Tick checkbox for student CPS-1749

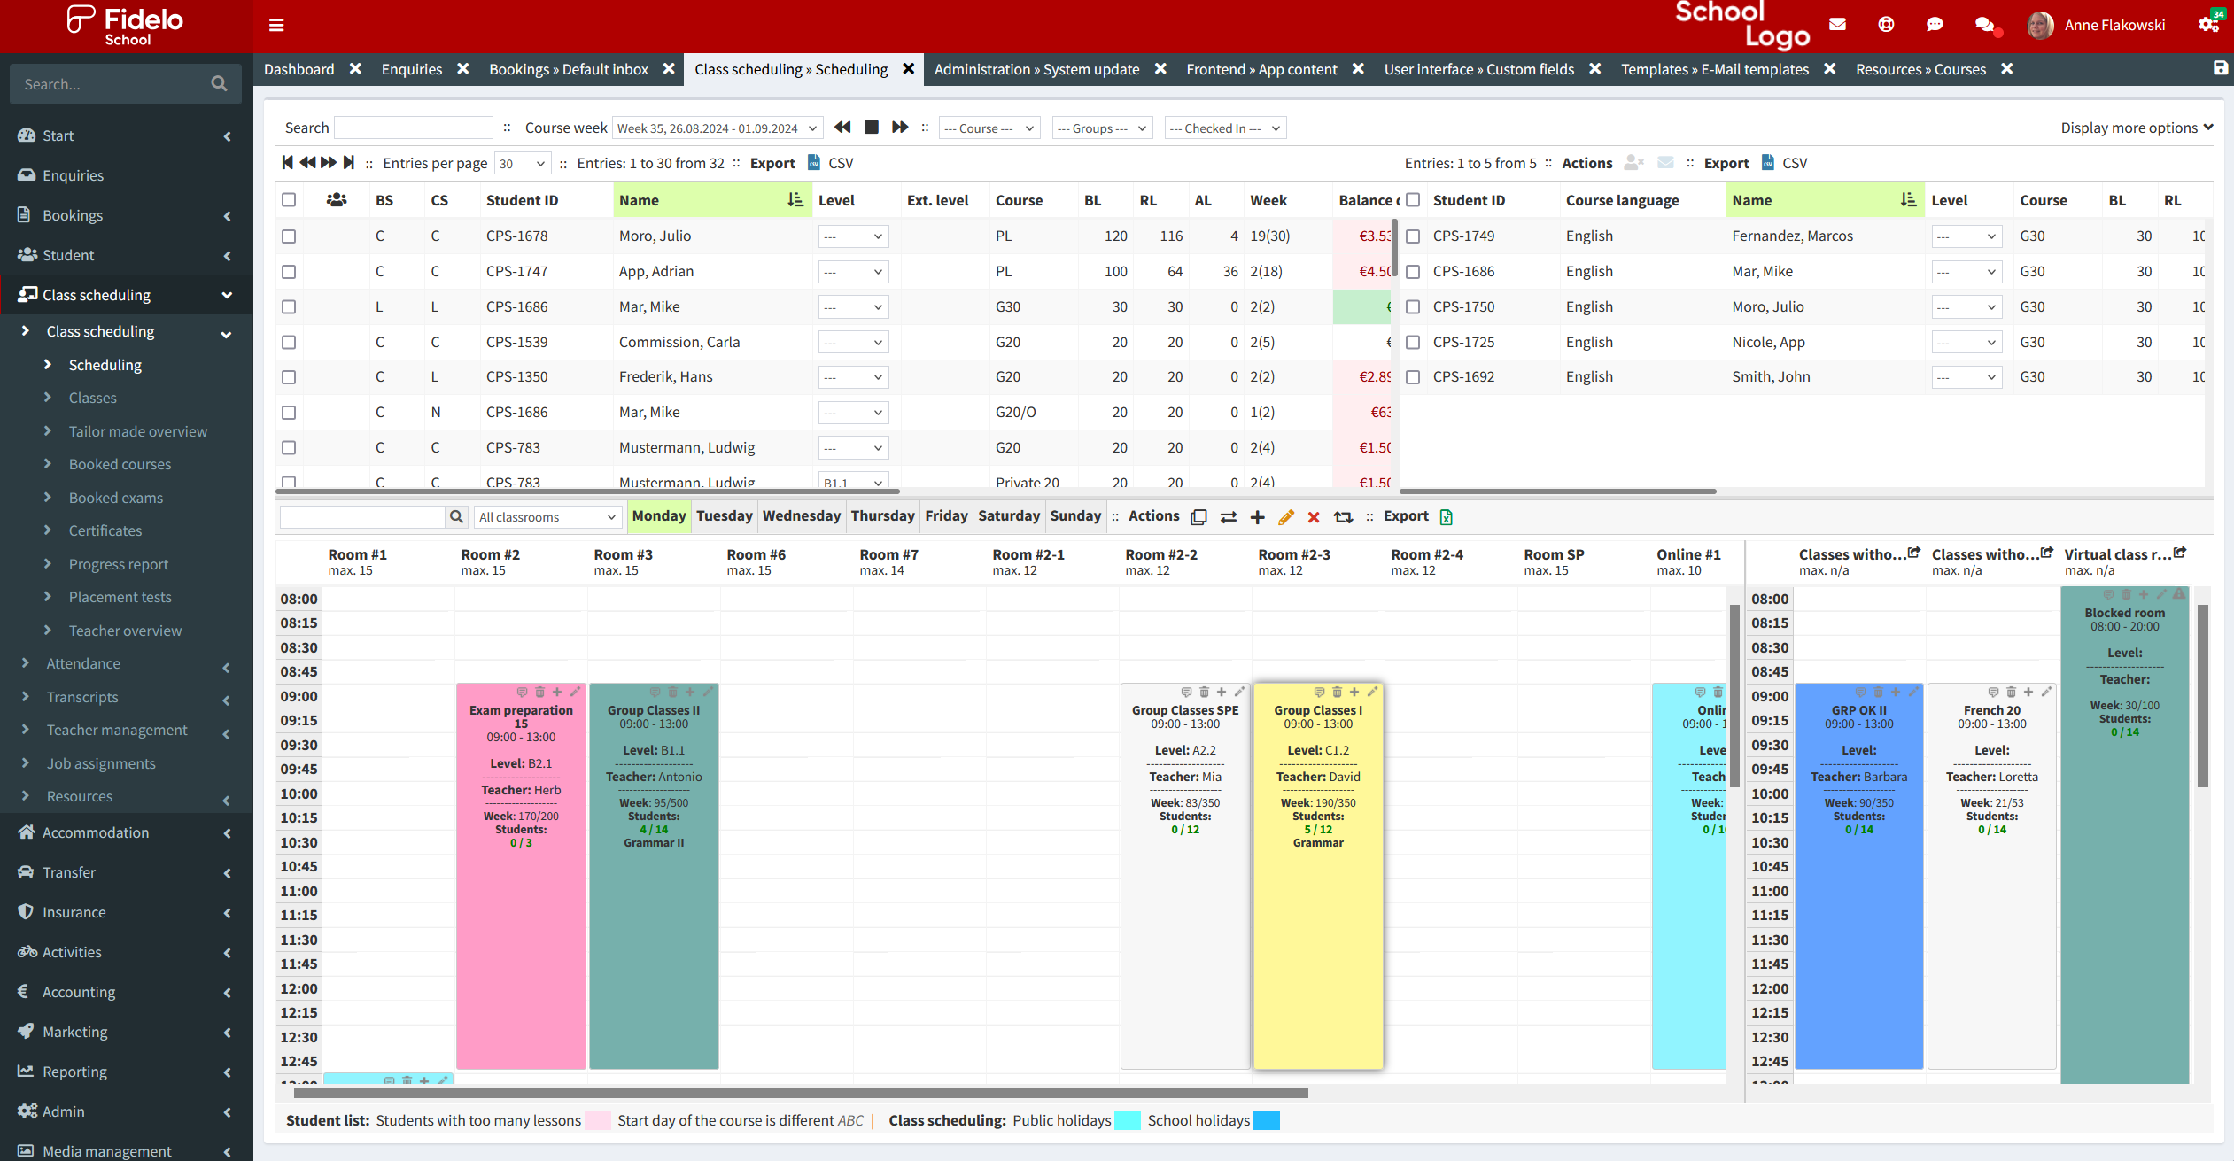(1413, 236)
